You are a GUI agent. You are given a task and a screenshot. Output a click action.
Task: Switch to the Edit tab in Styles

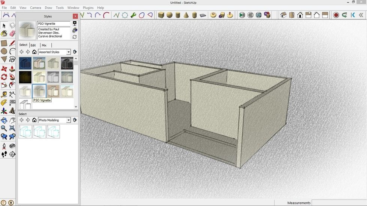33,45
